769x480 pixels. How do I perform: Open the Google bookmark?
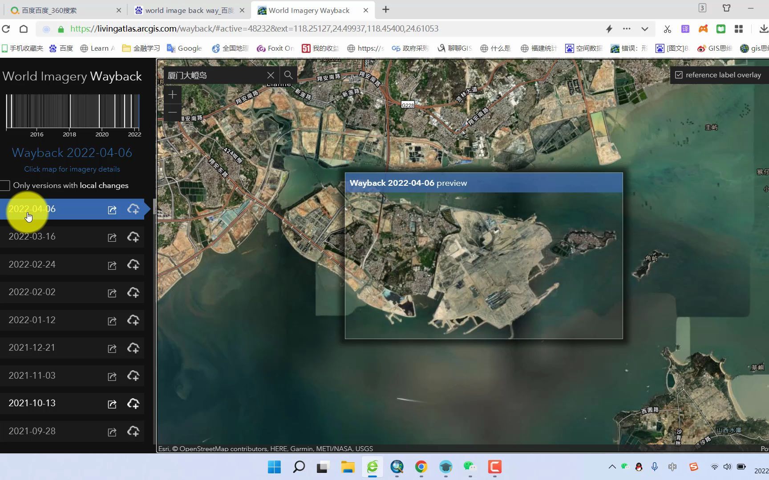(x=184, y=48)
